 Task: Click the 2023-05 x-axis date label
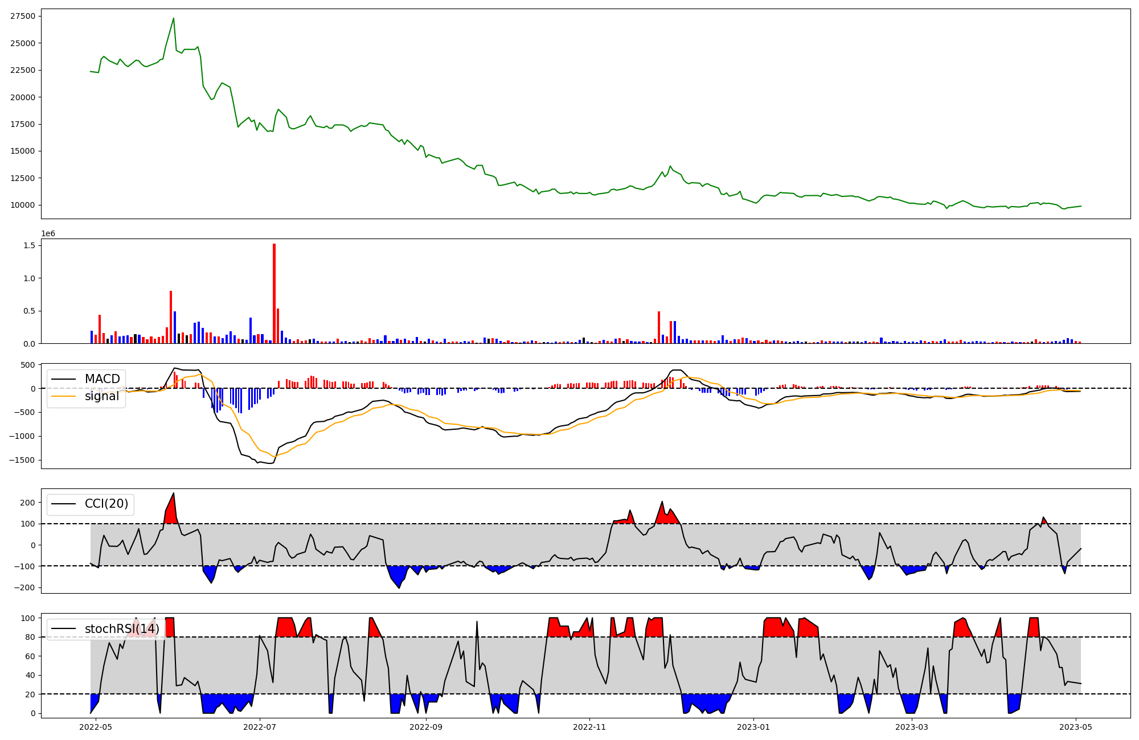tap(1076, 727)
